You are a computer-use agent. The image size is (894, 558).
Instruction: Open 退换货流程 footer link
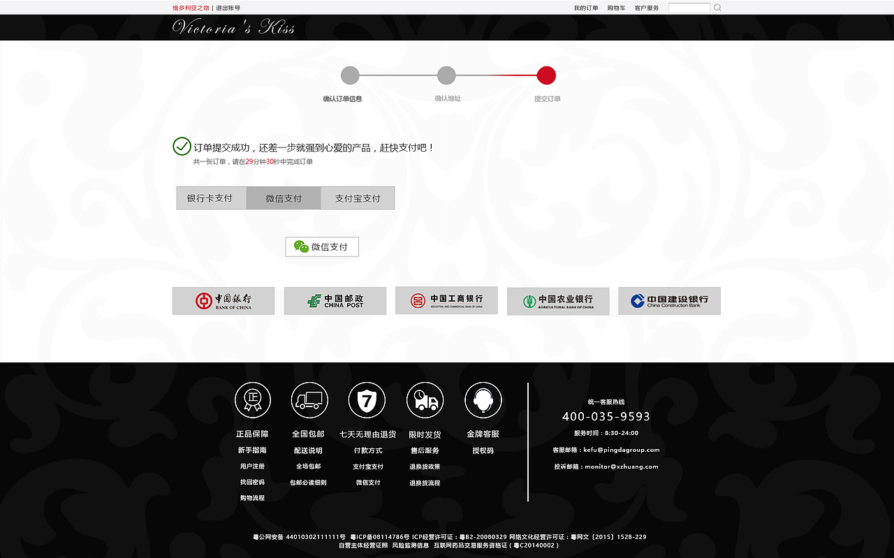(x=425, y=483)
